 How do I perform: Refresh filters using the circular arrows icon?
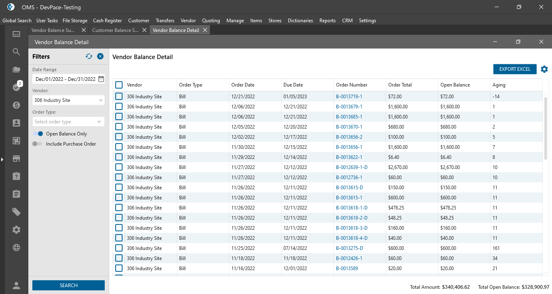click(89, 57)
